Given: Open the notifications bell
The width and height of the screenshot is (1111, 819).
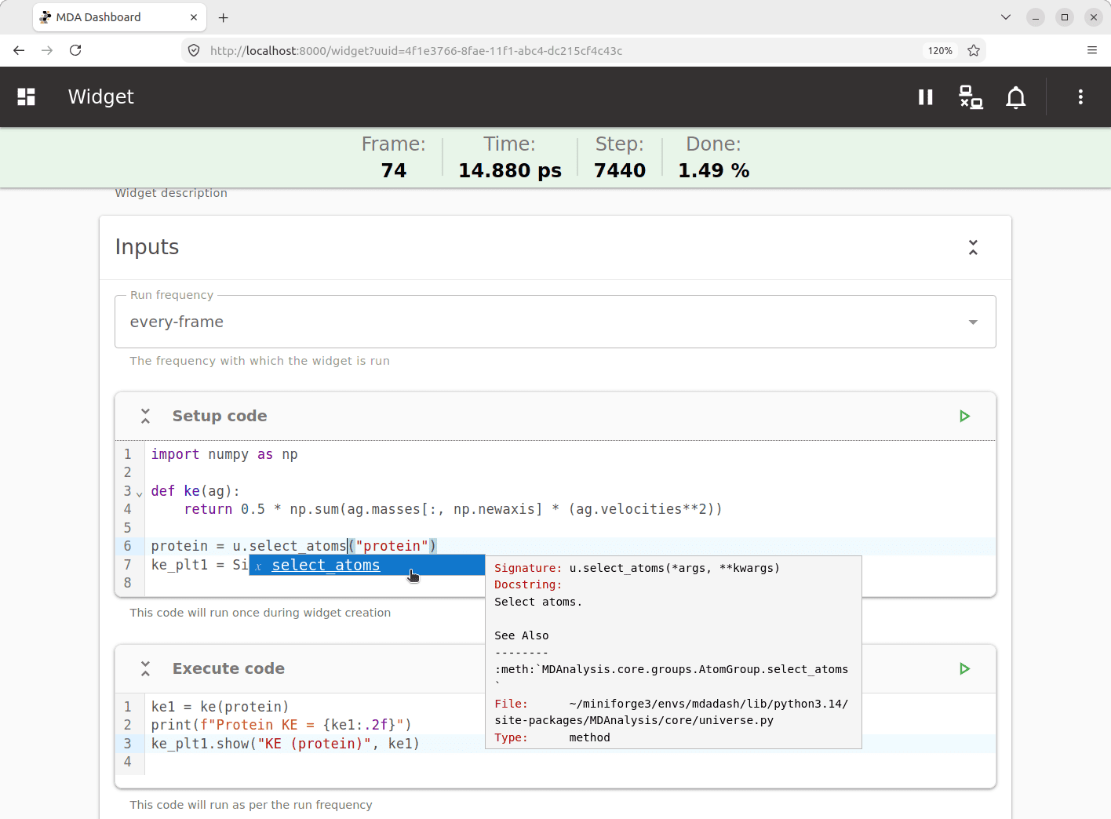Looking at the screenshot, I should coord(1016,97).
